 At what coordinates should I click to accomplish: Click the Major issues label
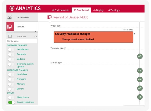[x=23, y=97]
